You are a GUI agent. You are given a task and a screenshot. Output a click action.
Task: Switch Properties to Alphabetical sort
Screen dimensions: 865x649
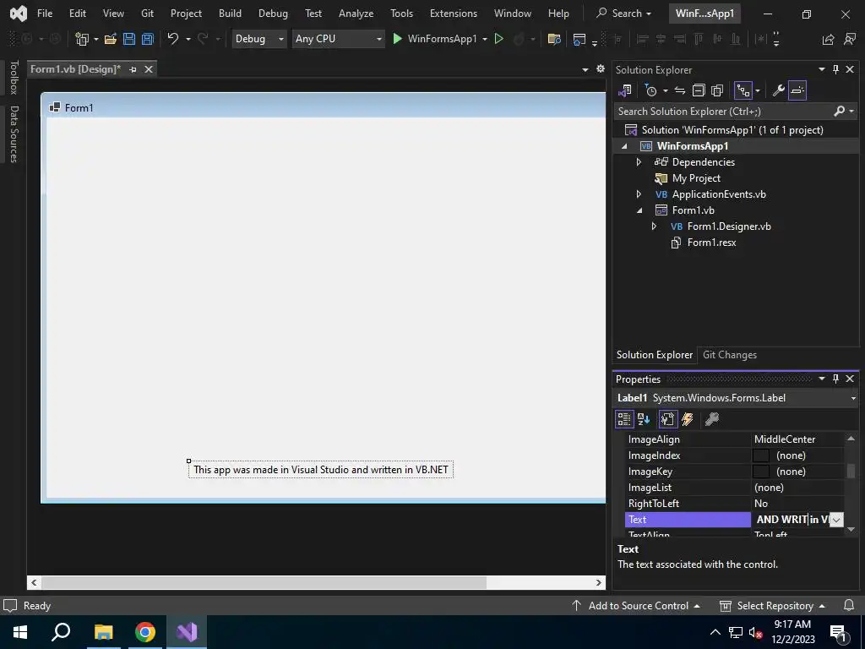[x=644, y=419]
